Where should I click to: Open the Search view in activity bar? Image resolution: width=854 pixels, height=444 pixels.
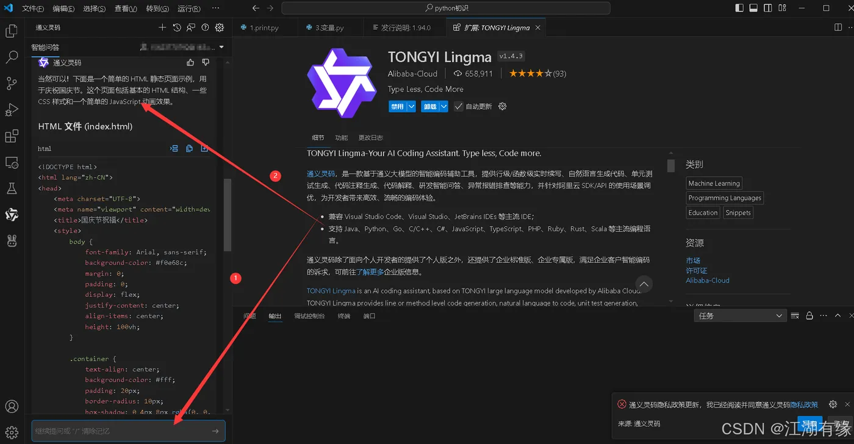click(12, 57)
